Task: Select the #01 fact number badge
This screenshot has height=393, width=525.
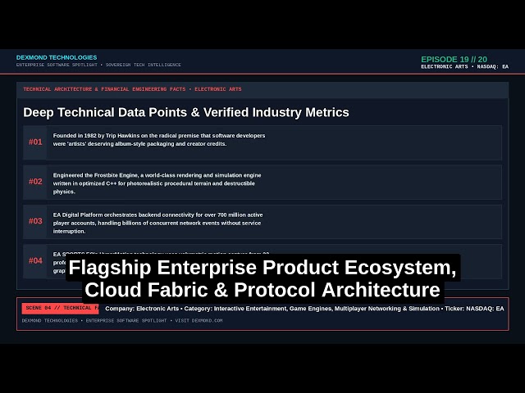Action: click(x=35, y=142)
